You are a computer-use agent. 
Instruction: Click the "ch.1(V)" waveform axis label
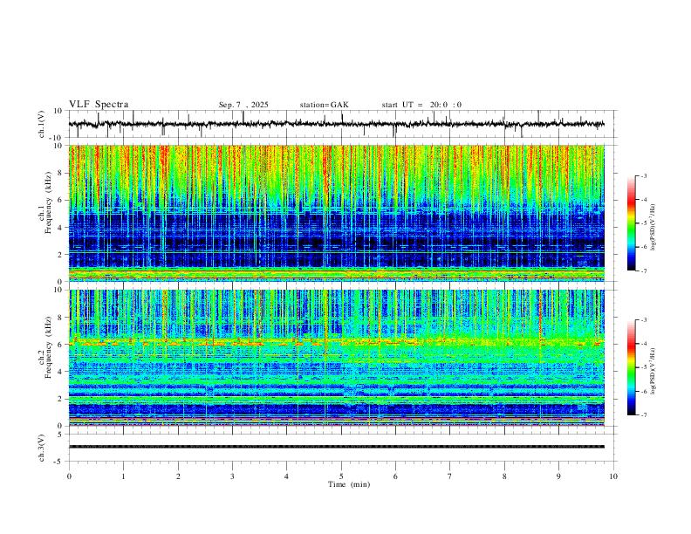point(42,124)
